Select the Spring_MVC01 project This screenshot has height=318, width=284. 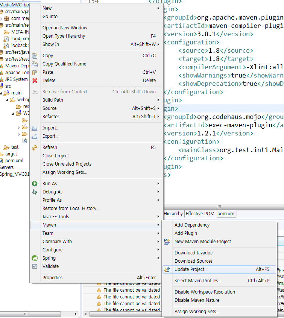coord(15,174)
